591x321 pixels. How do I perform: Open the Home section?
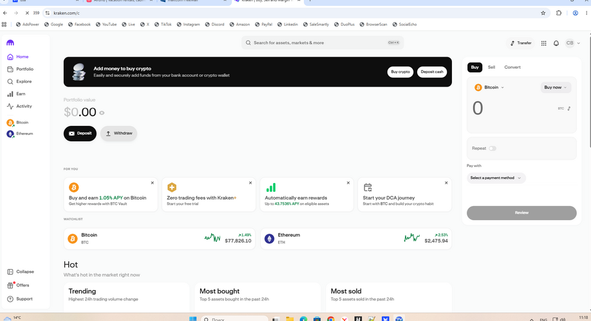click(x=18, y=56)
